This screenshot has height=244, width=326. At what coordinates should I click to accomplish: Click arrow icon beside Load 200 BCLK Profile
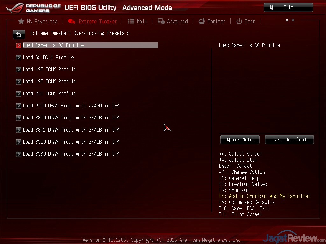pyautogui.click(x=18, y=94)
